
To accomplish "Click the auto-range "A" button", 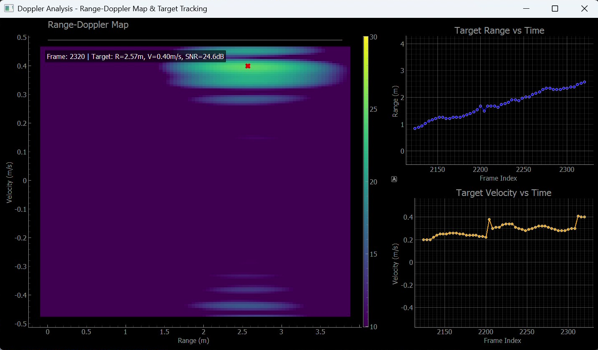I will [394, 179].
